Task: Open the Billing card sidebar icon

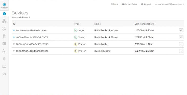Action: (4, 66)
